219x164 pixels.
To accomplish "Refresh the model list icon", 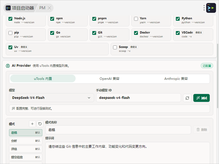I will coord(187,98).
